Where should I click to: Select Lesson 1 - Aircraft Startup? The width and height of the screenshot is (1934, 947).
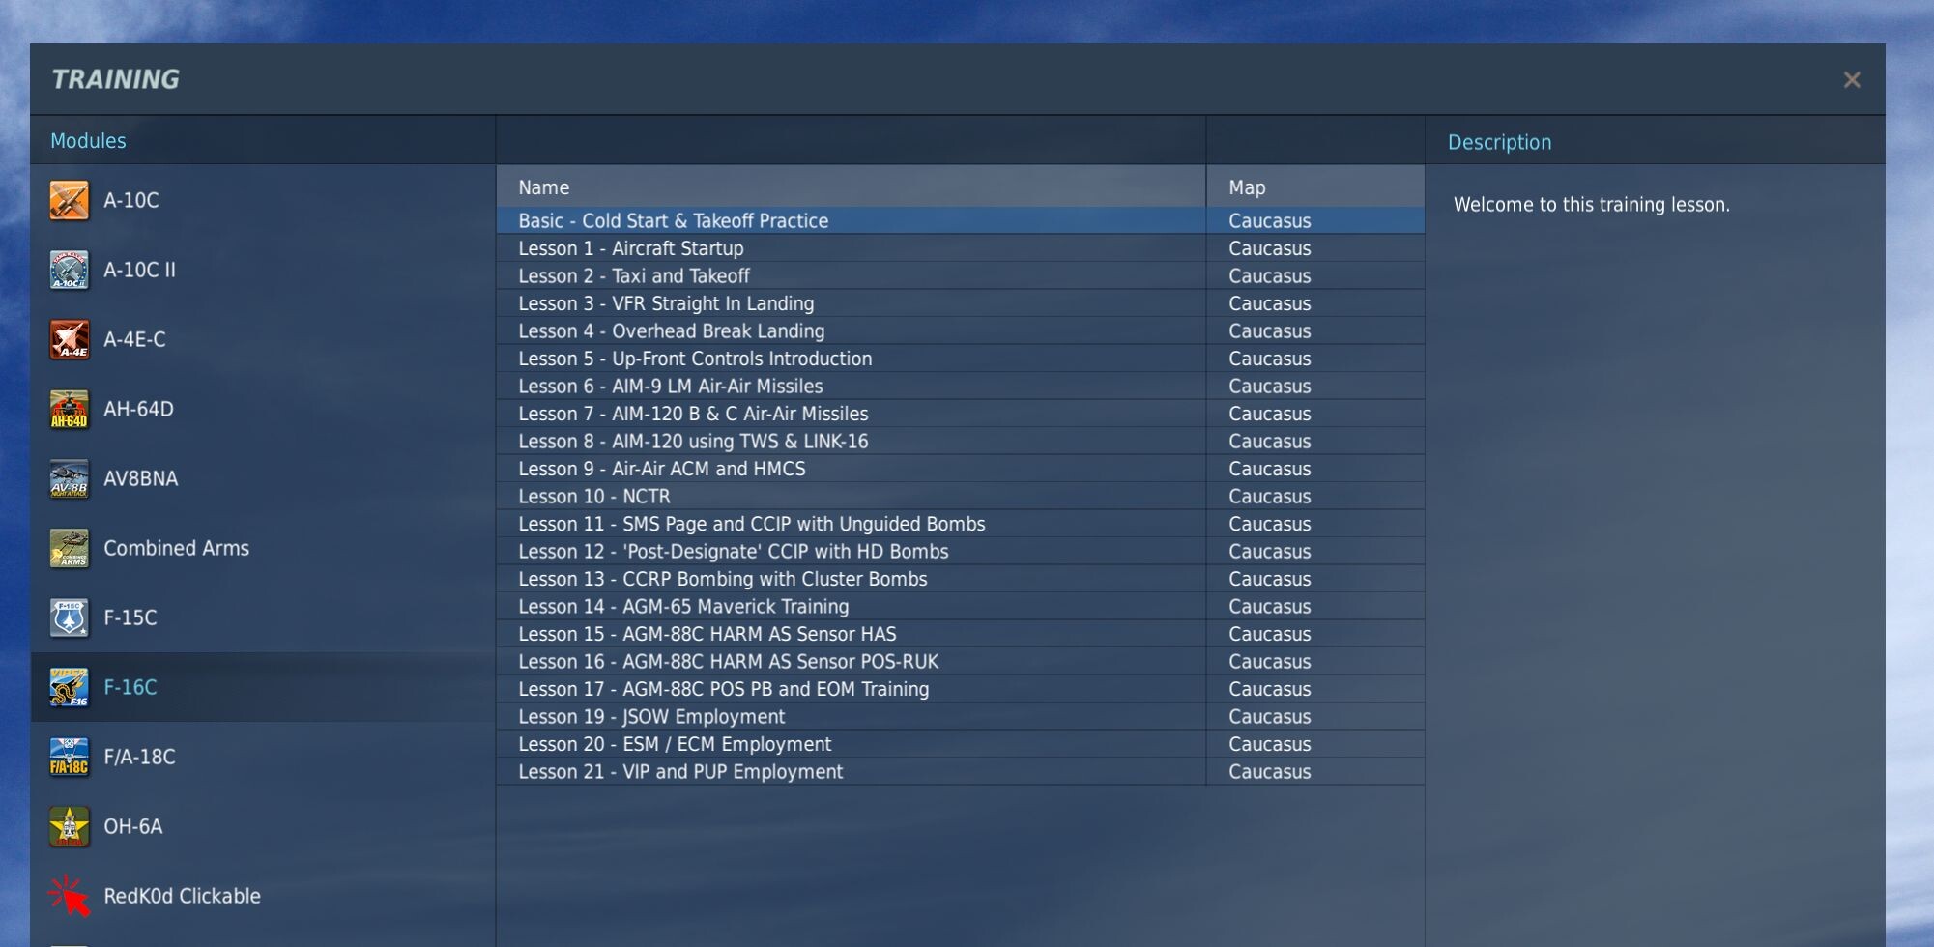coord(852,248)
